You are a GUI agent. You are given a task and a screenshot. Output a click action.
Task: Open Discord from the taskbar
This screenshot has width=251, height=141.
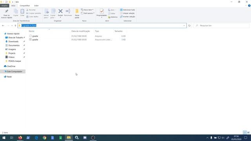point(85,137)
